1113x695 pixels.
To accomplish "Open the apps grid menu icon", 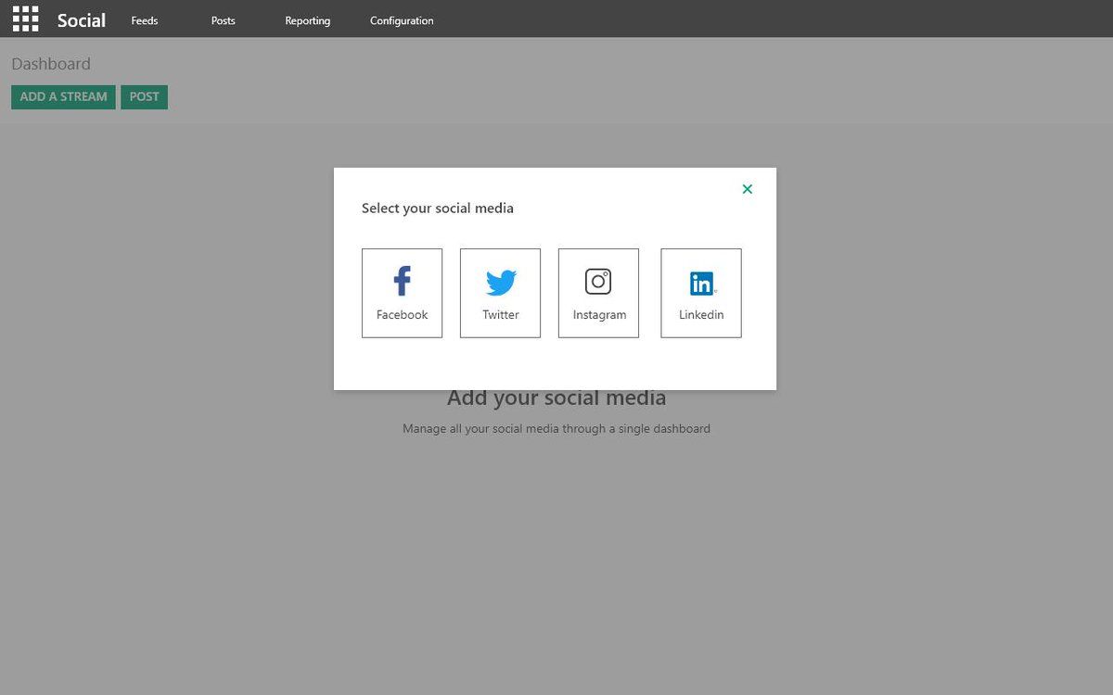I will click(x=25, y=19).
